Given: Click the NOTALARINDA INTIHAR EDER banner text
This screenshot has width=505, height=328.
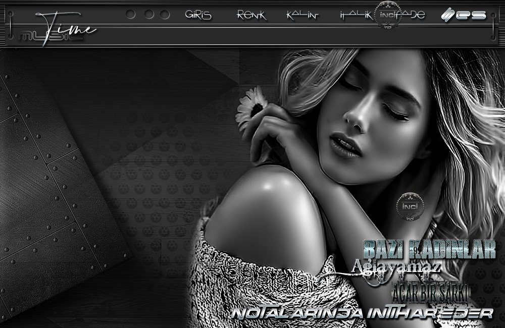Looking at the screenshot, I should click(x=362, y=313).
